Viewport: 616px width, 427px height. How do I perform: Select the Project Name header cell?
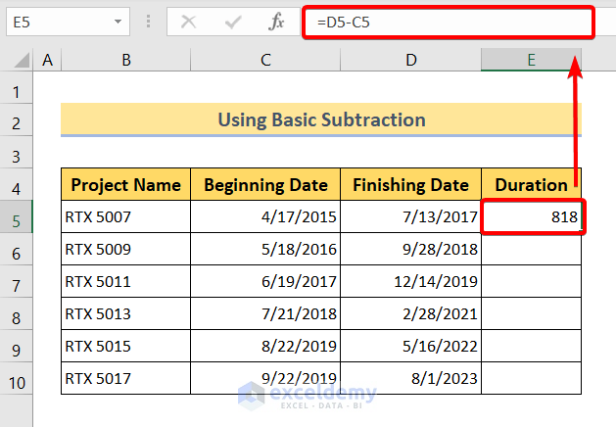point(125,184)
